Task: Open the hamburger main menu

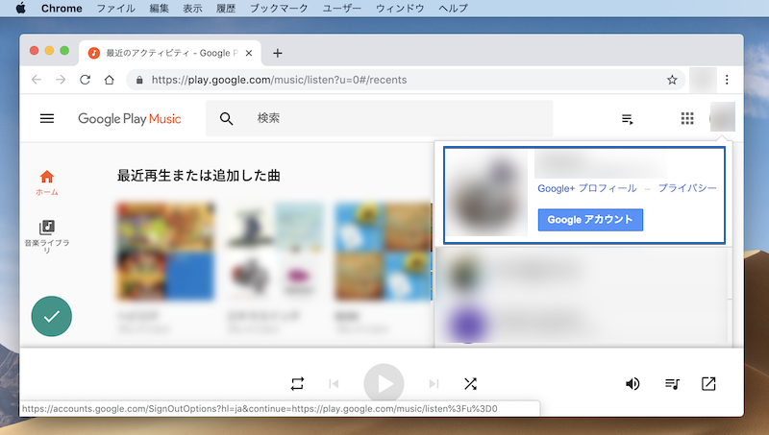Action: click(47, 119)
